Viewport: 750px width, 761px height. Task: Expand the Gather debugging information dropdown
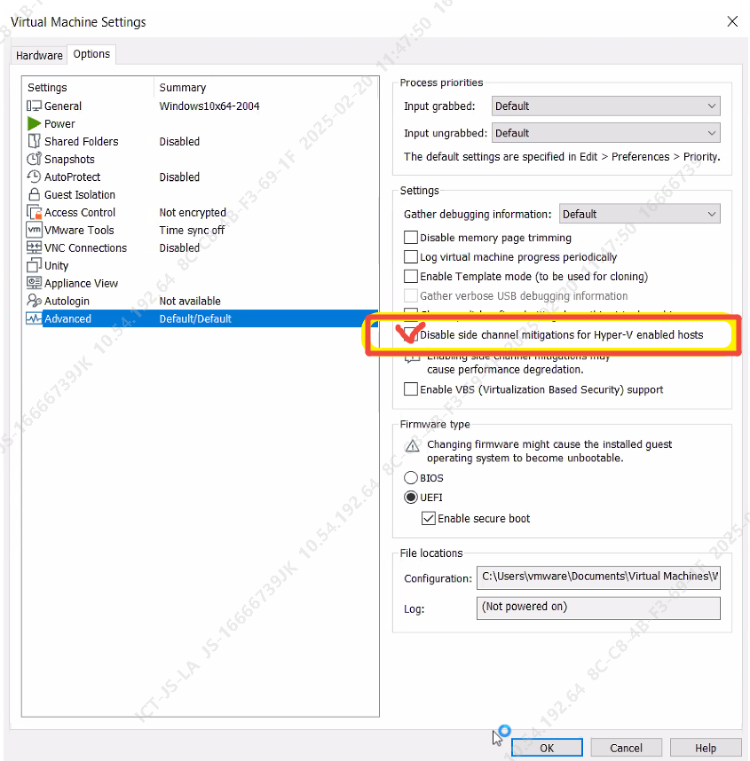pos(640,214)
